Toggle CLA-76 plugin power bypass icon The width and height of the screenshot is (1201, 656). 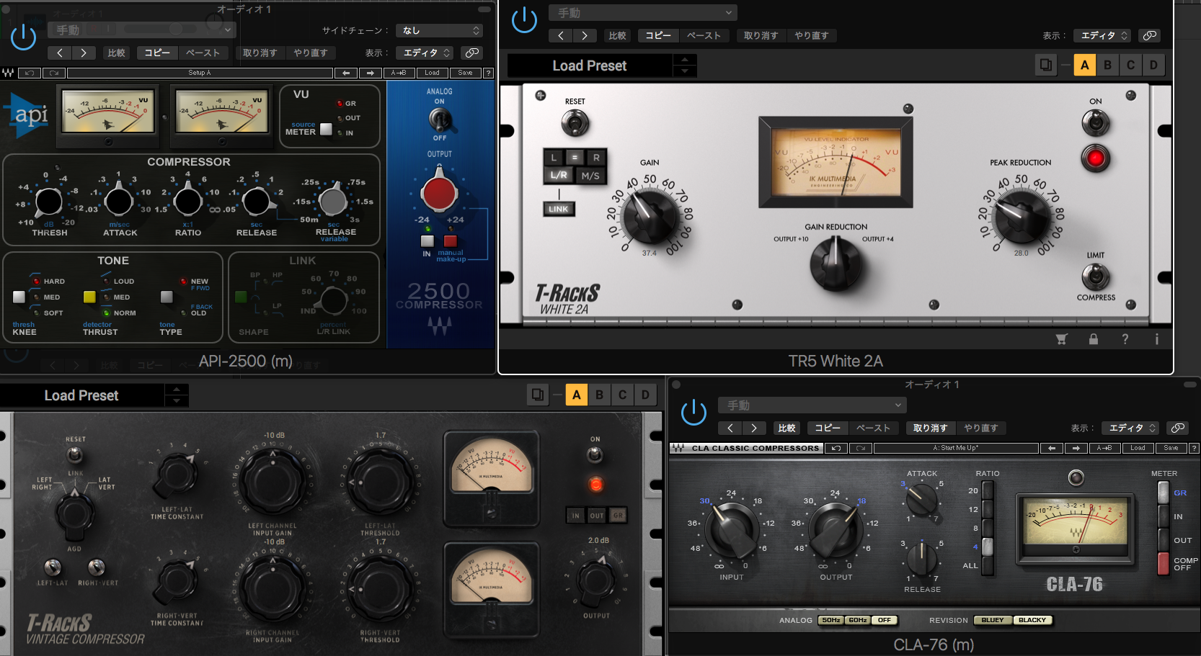[693, 412]
